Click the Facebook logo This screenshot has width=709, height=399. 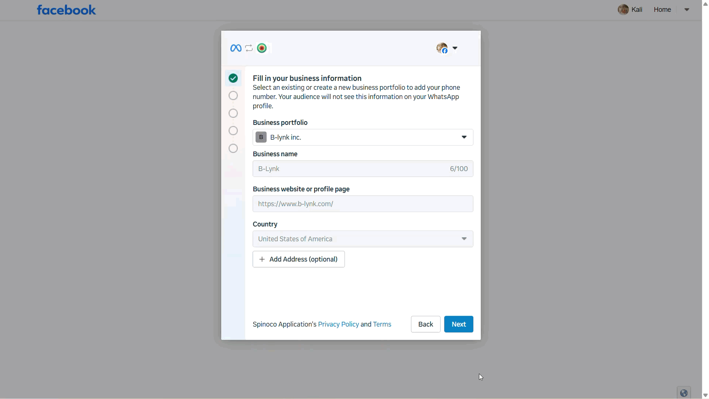pyautogui.click(x=66, y=10)
